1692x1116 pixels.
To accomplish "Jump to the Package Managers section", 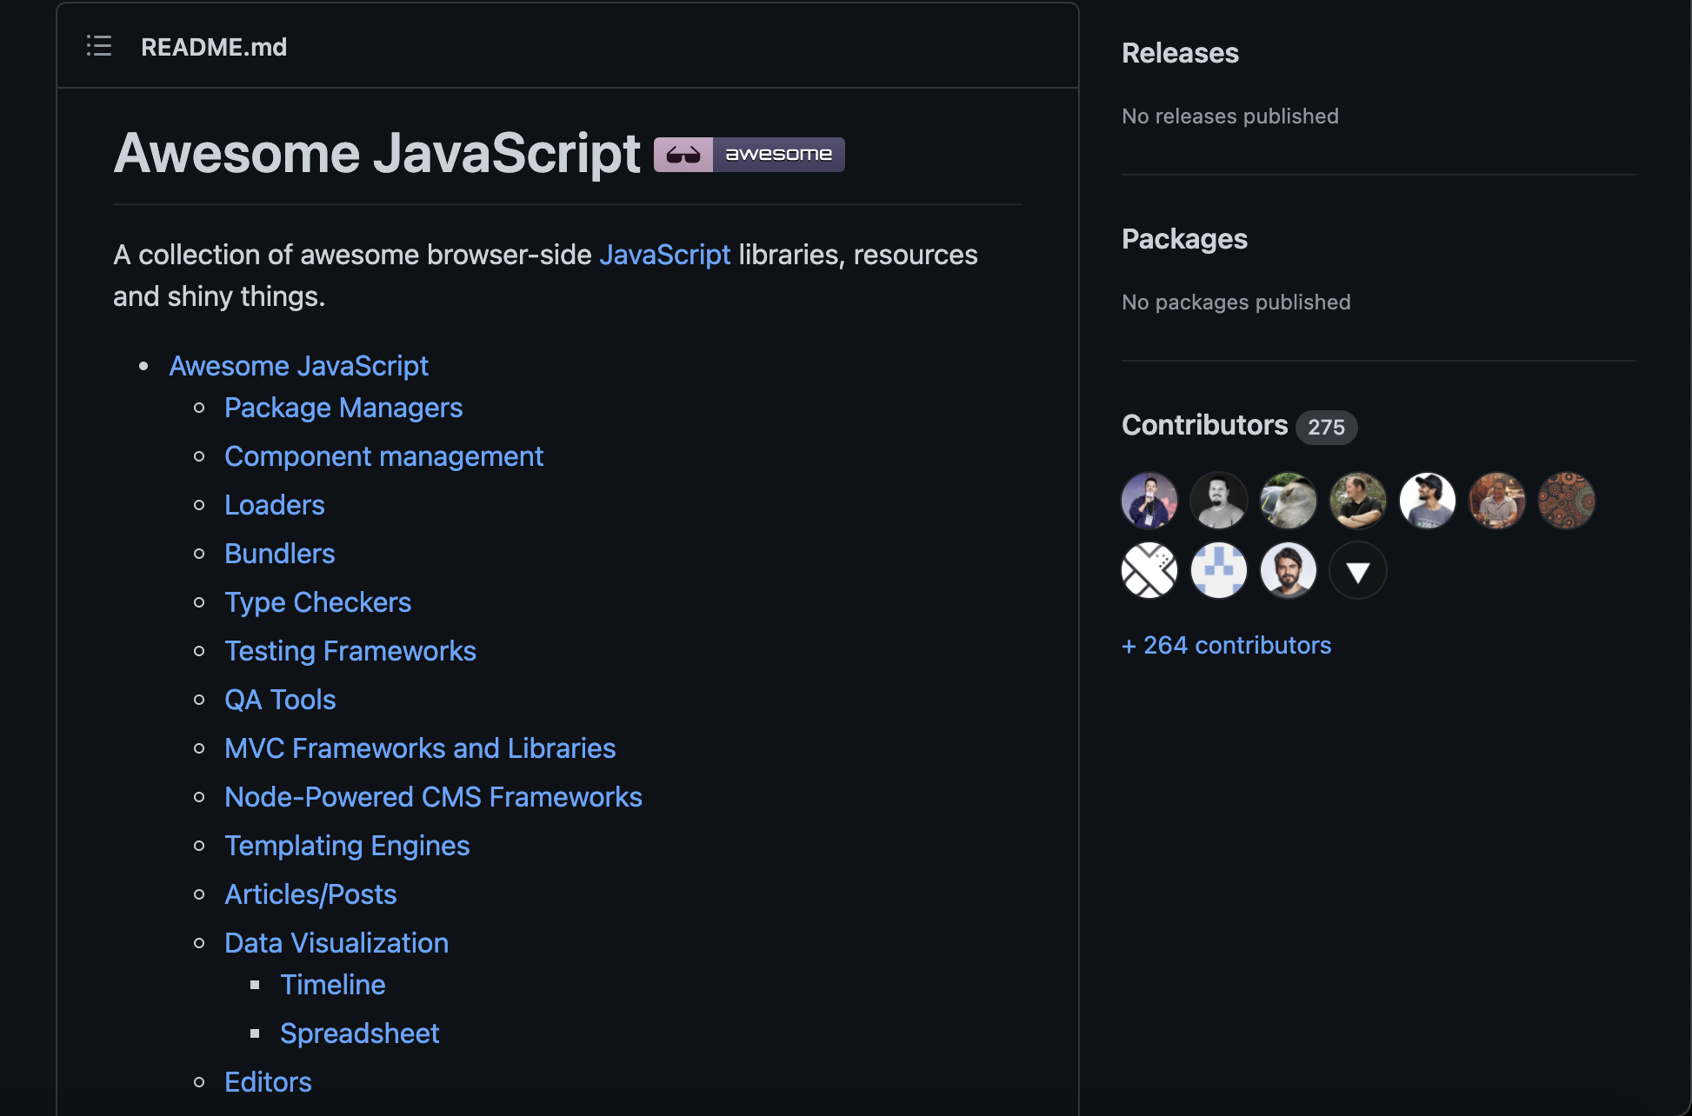I will [343, 408].
